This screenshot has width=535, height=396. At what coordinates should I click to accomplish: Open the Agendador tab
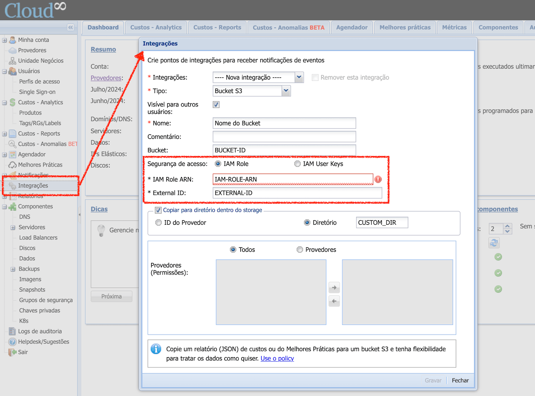point(352,28)
